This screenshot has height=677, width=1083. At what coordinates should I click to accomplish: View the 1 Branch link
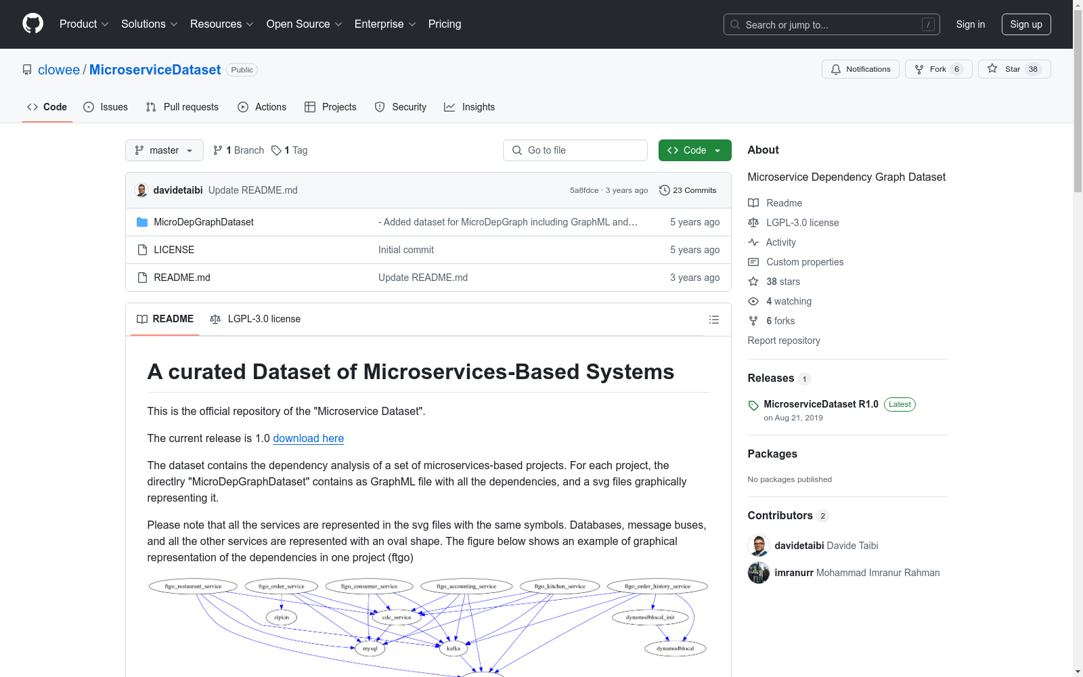(238, 150)
